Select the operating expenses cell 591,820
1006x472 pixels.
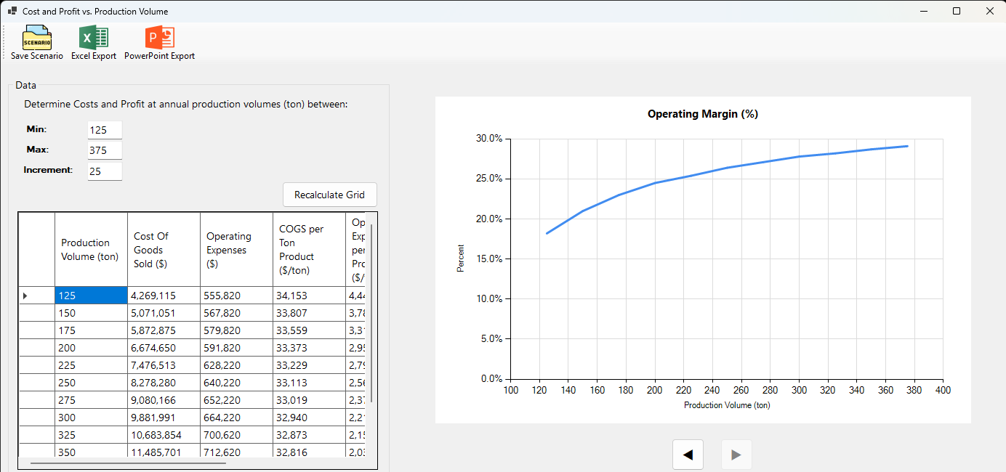pos(236,348)
